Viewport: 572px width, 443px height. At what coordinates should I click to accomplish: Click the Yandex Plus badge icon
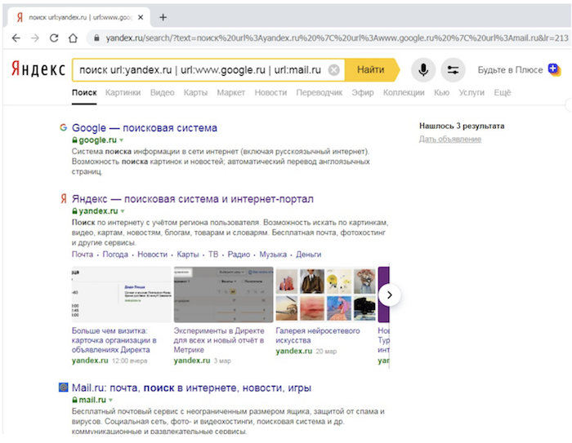tap(554, 69)
